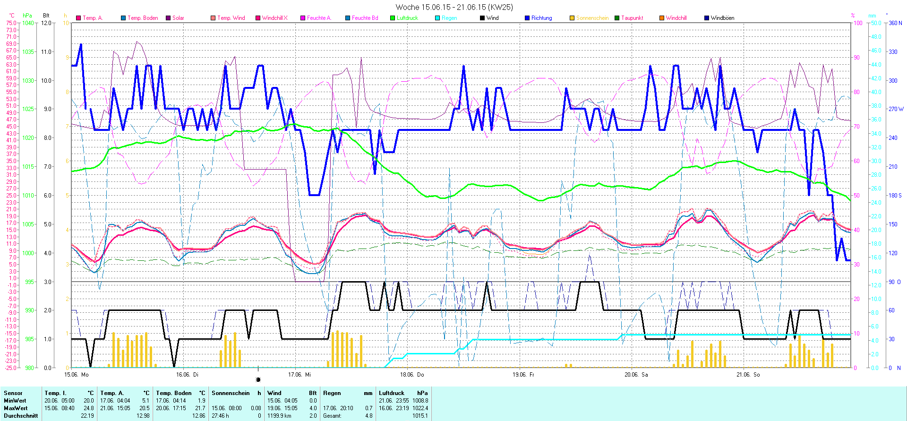Click the 20.06. Sa date label

click(x=636, y=375)
